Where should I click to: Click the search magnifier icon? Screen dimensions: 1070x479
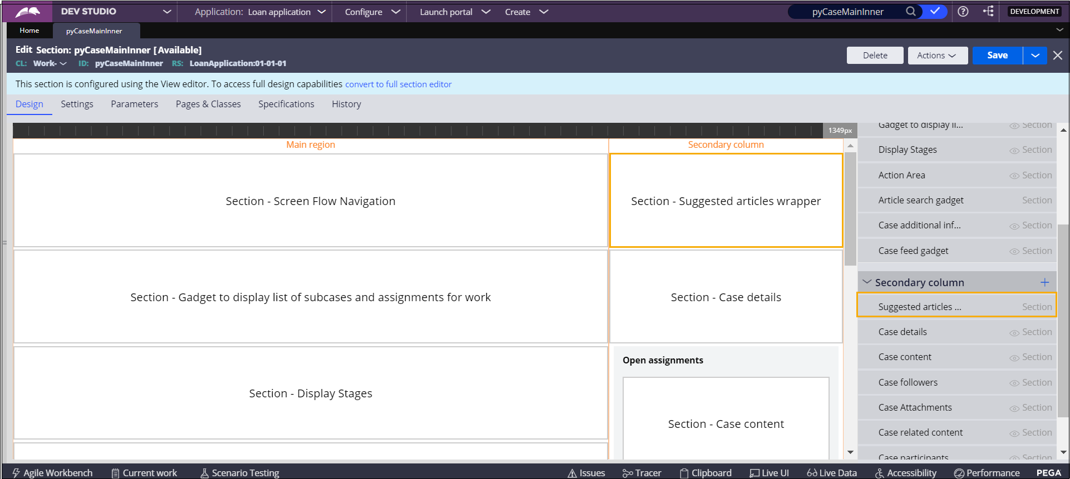pyautogui.click(x=910, y=11)
